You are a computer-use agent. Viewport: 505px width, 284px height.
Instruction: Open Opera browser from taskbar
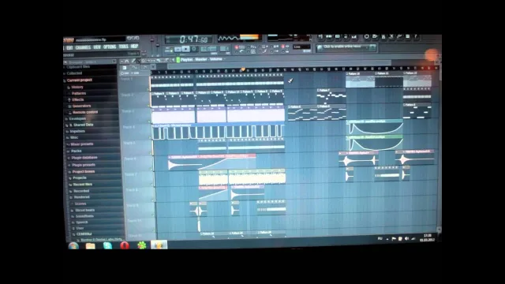point(125,245)
